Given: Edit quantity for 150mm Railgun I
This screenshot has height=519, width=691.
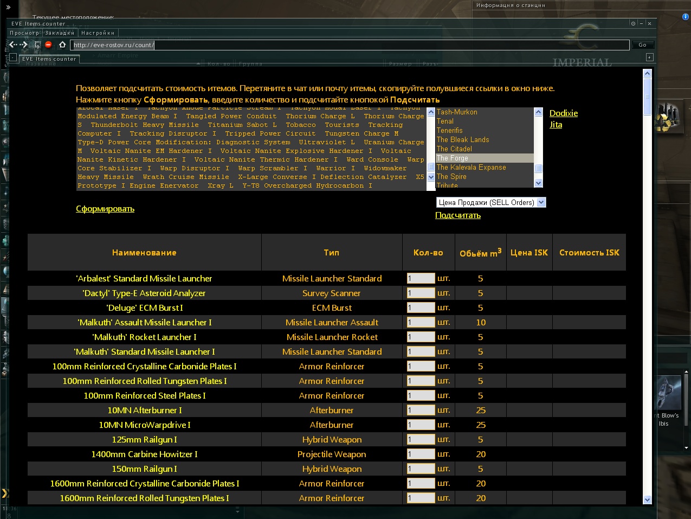Looking at the screenshot, I should click(421, 469).
